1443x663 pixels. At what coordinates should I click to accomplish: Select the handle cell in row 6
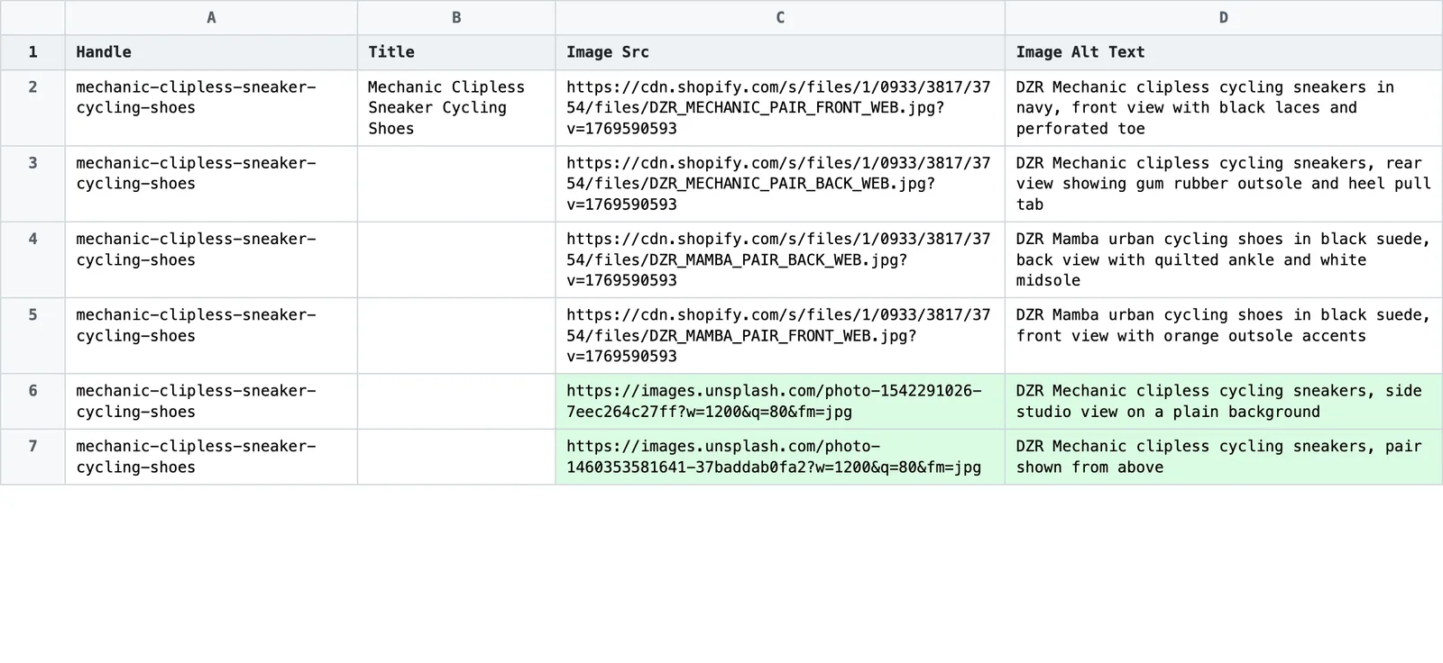coord(211,402)
